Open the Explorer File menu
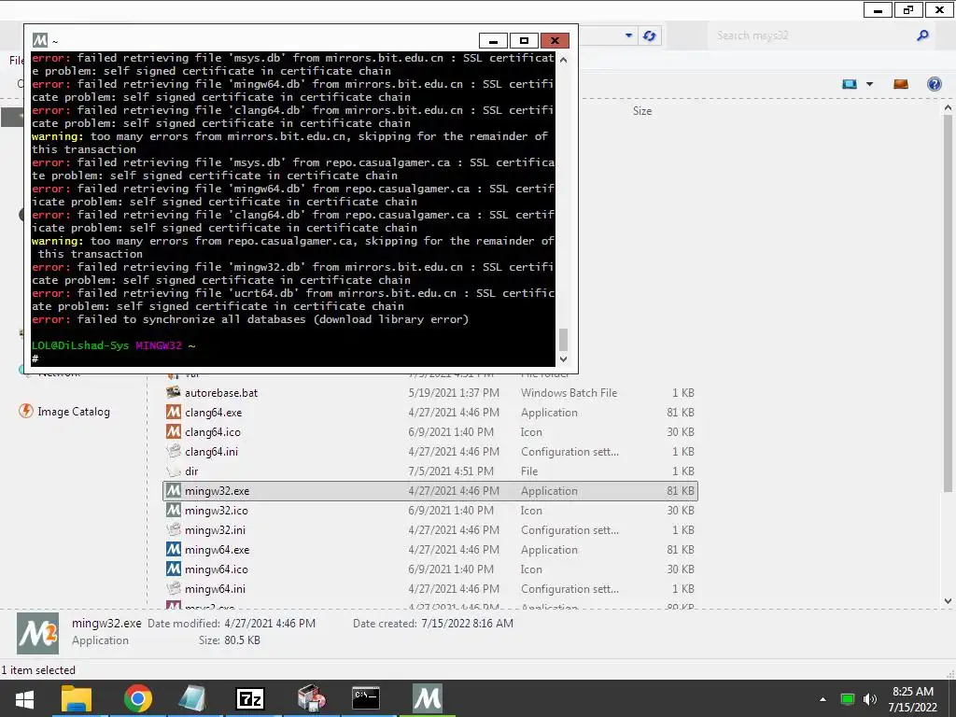956x717 pixels. tap(17, 61)
